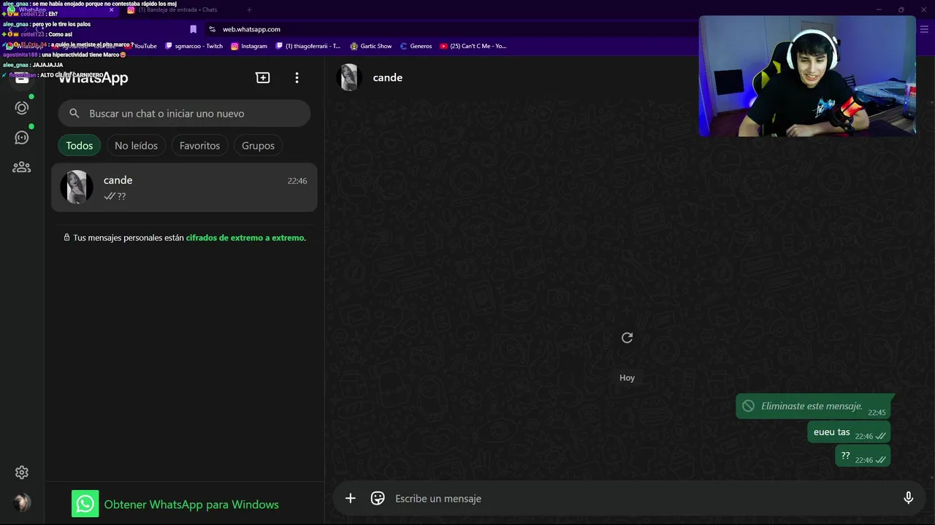This screenshot has width=935, height=525.
Task: Click the eueu tas message bubble
Action: point(849,432)
